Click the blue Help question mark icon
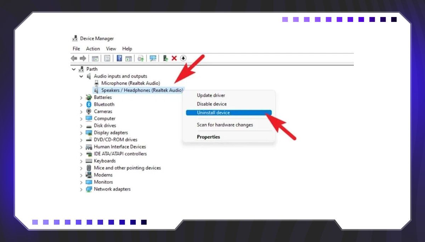The height and width of the screenshot is (242, 425). coord(119,58)
